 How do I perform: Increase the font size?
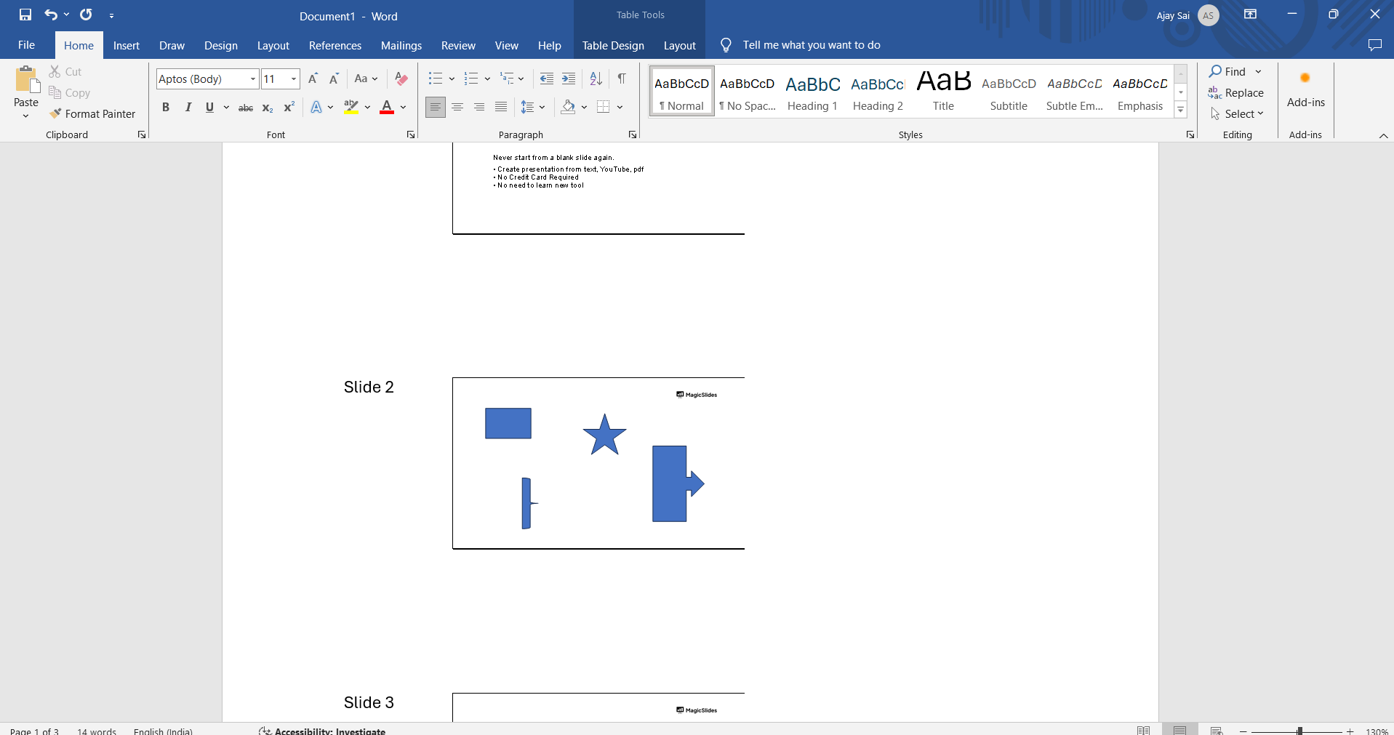coord(313,79)
